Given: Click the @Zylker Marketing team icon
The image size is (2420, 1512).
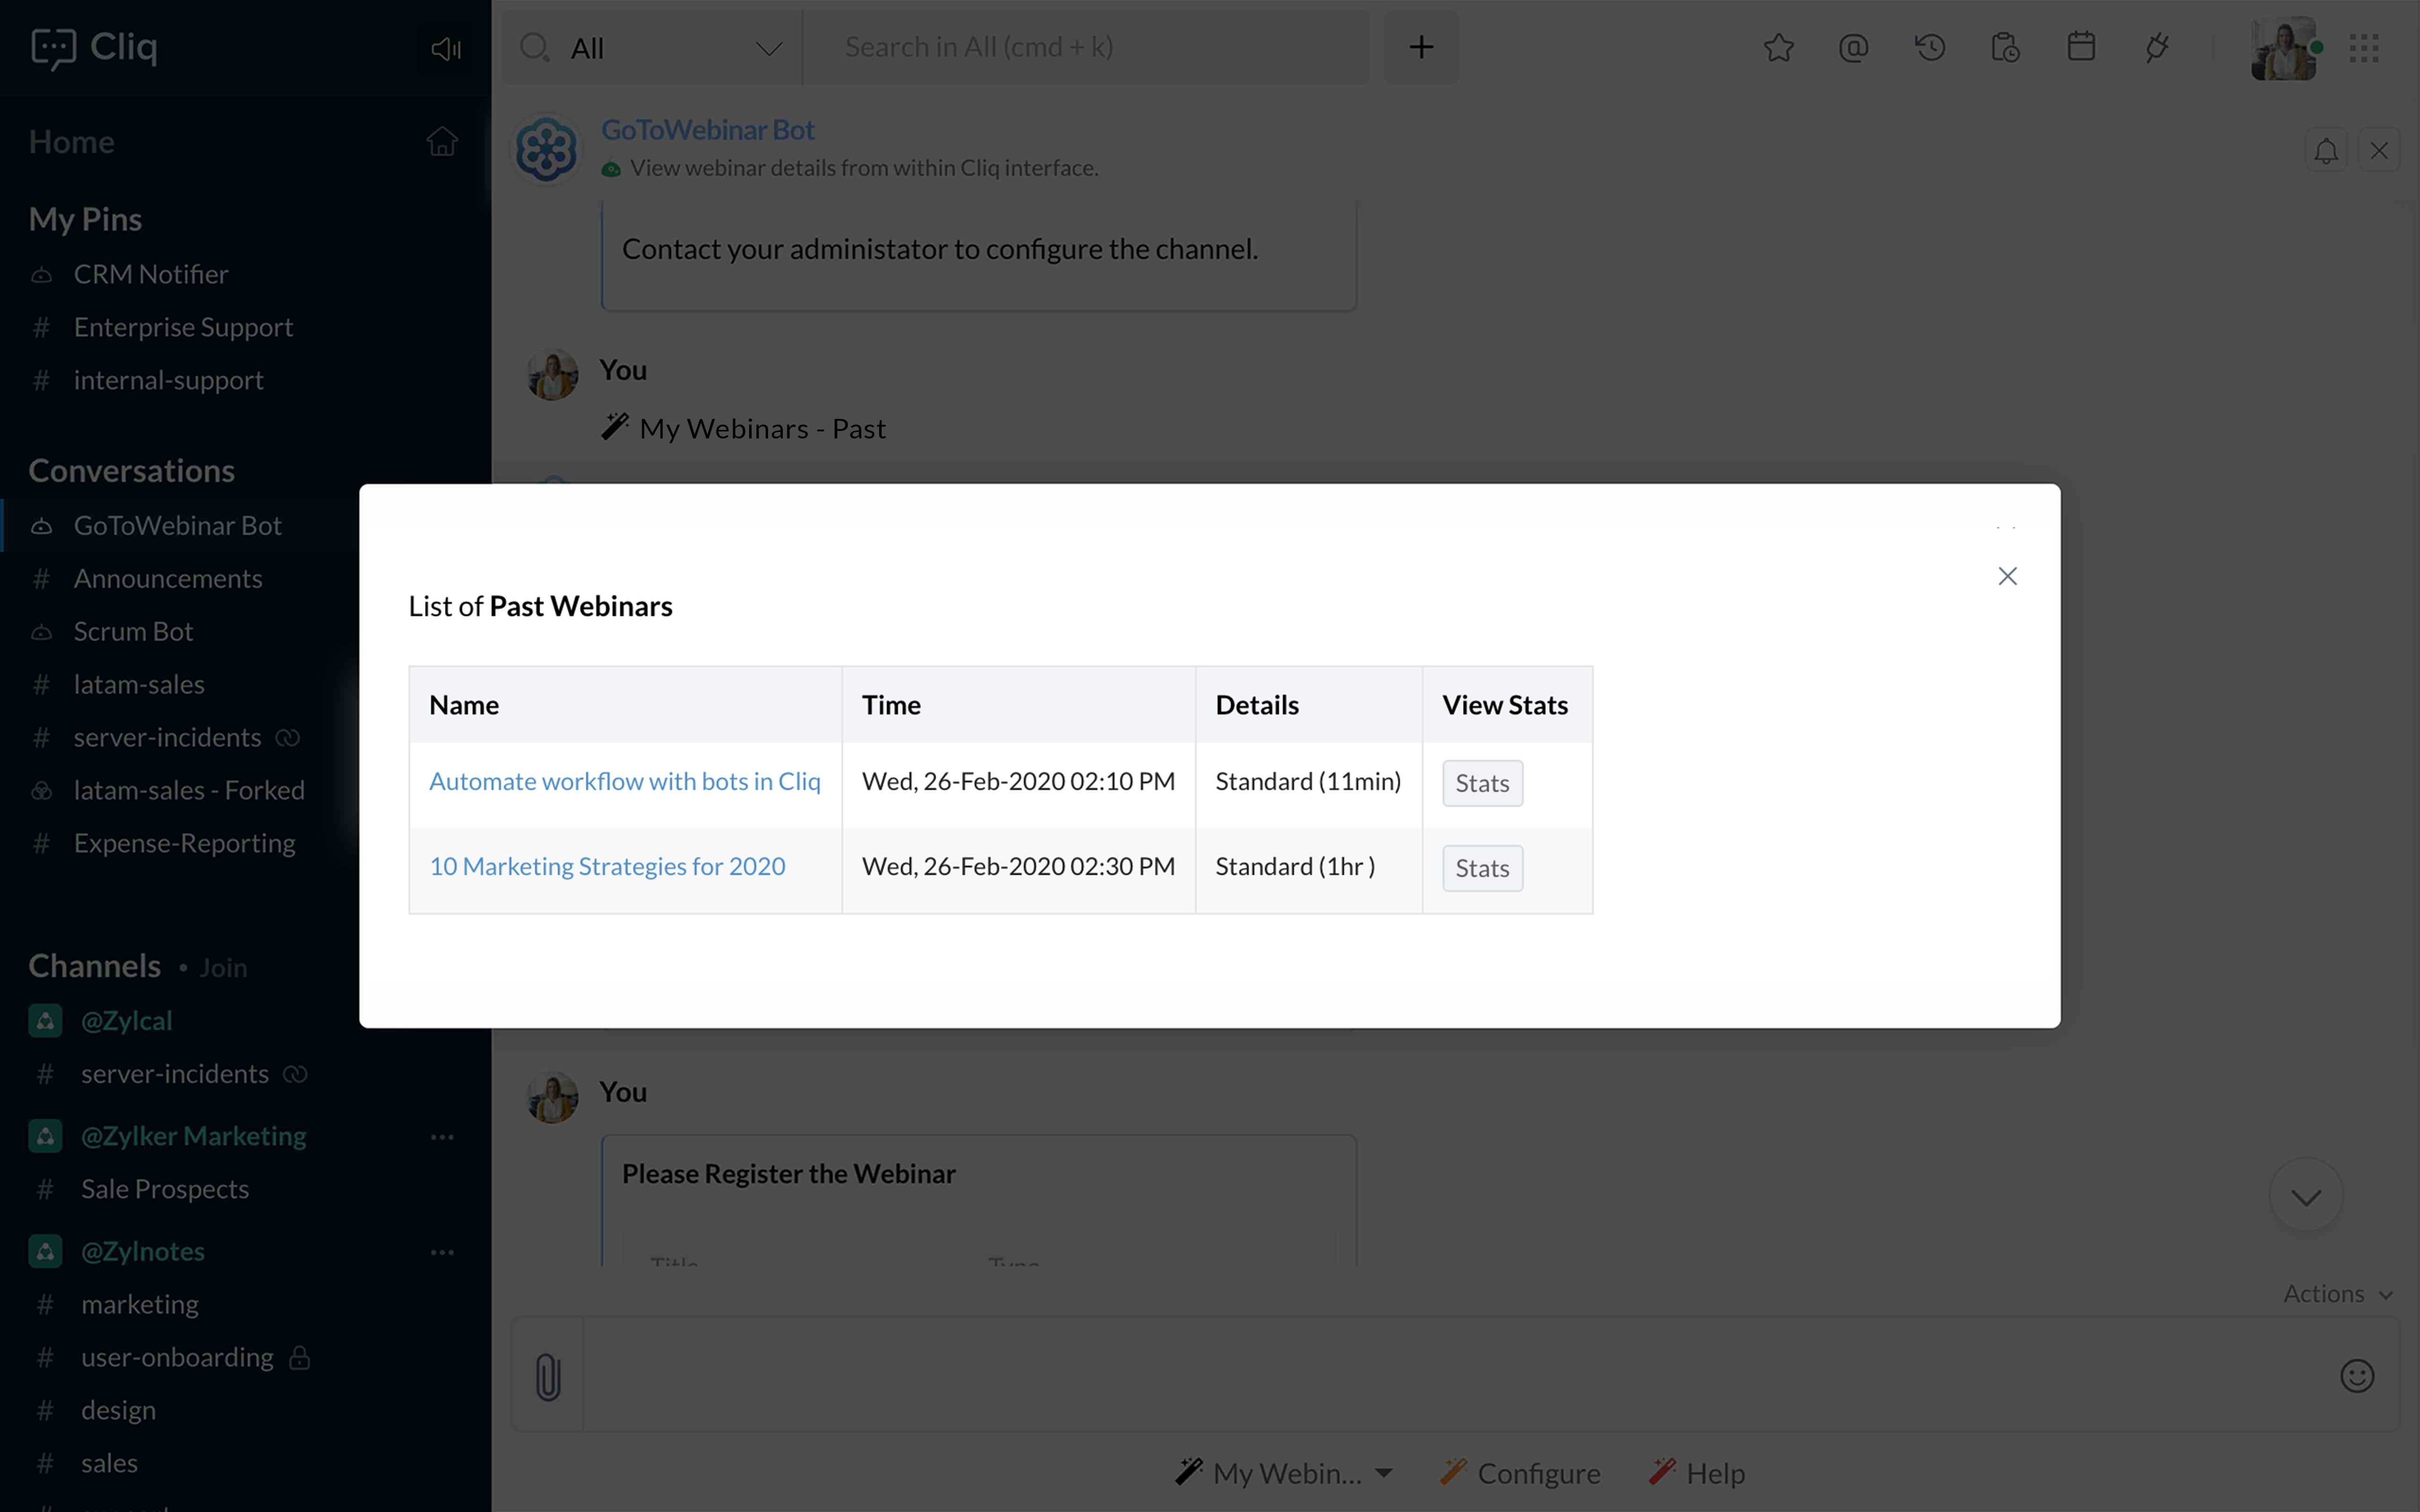Looking at the screenshot, I should coord(45,1136).
